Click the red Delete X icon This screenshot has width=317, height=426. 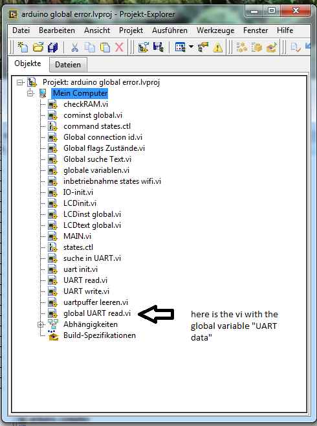click(x=119, y=47)
